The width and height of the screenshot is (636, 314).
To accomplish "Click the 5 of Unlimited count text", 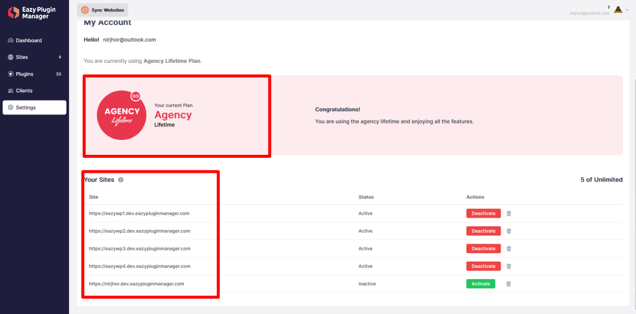I will tap(601, 180).
